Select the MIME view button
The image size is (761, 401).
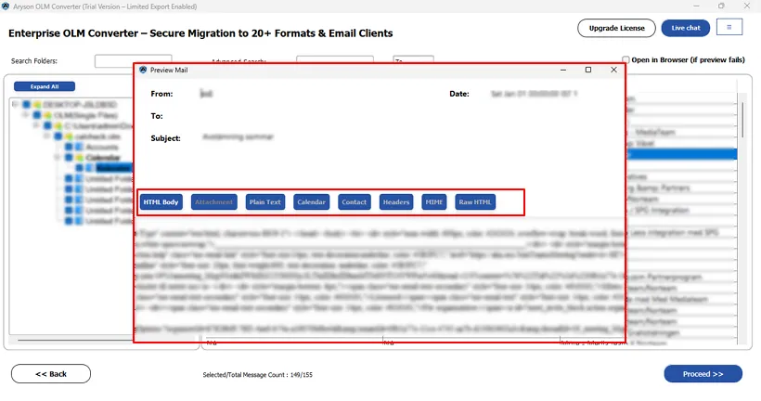pos(434,201)
